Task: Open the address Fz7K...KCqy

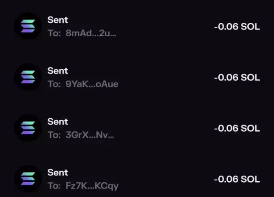Action: coord(92,186)
